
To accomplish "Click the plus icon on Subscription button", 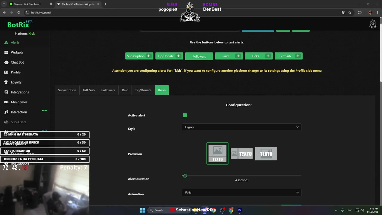I will tap(148, 56).
